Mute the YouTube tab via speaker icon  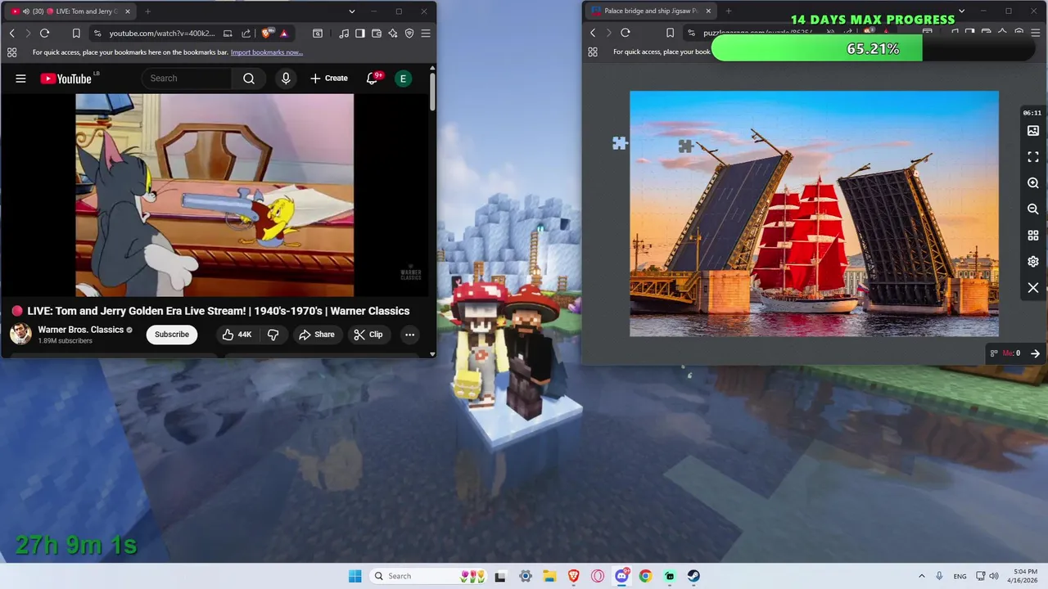26,11
